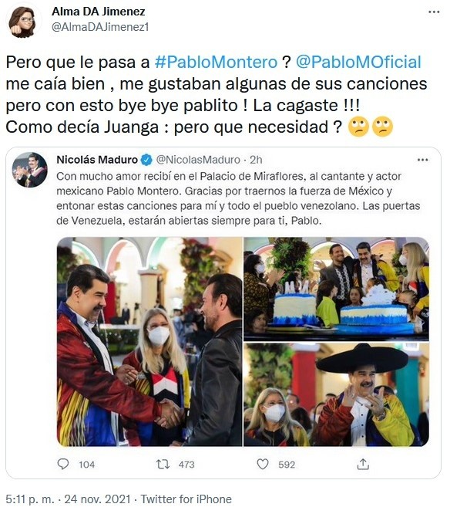Click the @AlmaDAJimenez1 handle
The image size is (450, 514).
(100, 27)
